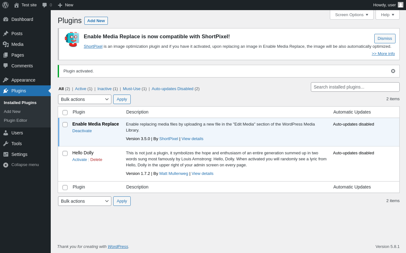Click the Test site home icon

click(16, 5)
